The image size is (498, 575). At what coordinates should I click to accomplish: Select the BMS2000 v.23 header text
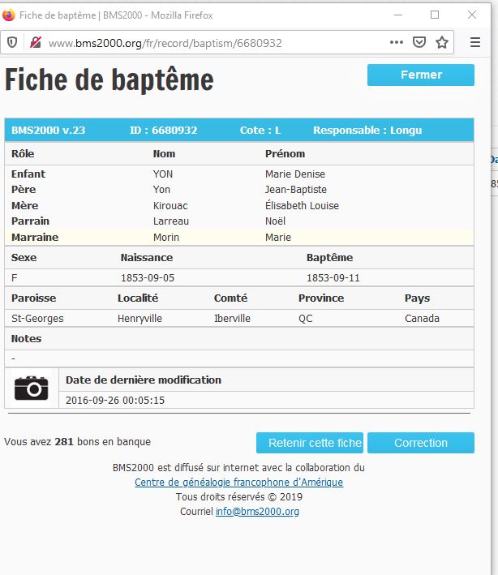(48, 131)
